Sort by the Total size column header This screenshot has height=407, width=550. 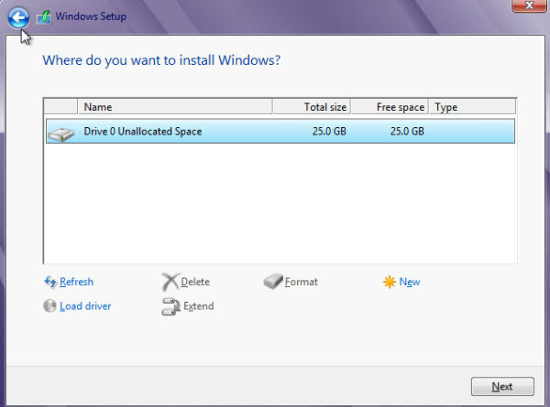pyautogui.click(x=312, y=107)
